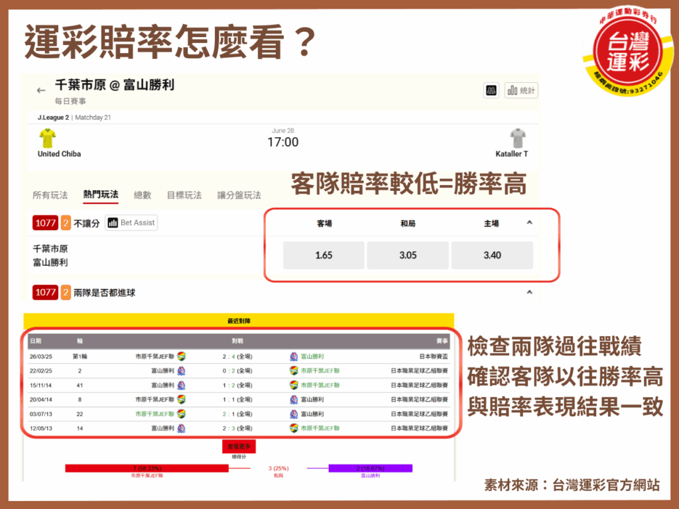This screenshot has height=509, width=679.
Task: Click the 主場 odds column header
Action: point(491,223)
